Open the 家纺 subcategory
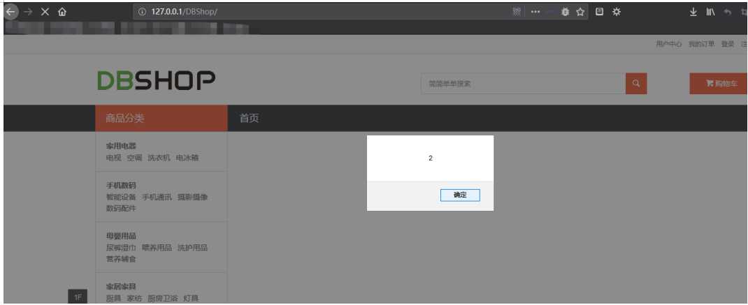This screenshot has width=748, height=305. 134,299
